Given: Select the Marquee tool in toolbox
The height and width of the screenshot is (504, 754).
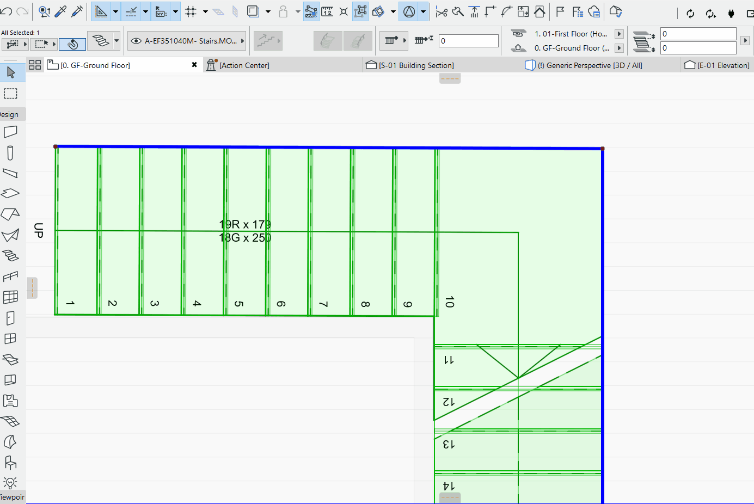Looking at the screenshot, I should (10, 94).
